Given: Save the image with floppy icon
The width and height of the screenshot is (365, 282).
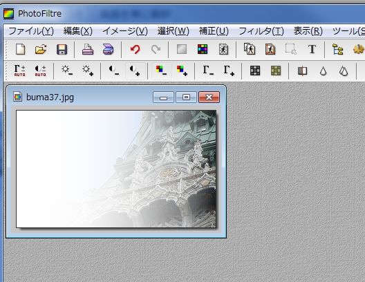Looking at the screenshot, I should point(62,49).
